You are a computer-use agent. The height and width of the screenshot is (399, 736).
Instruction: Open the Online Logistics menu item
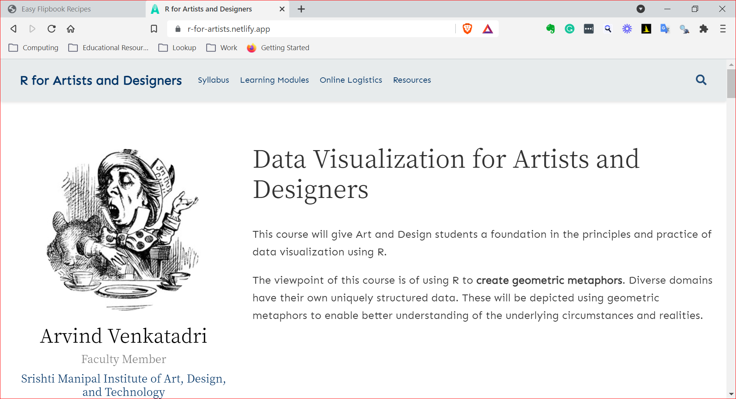351,80
